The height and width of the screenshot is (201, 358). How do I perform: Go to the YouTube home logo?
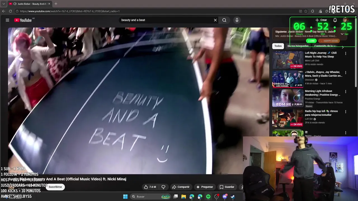click(x=23, y=20)
